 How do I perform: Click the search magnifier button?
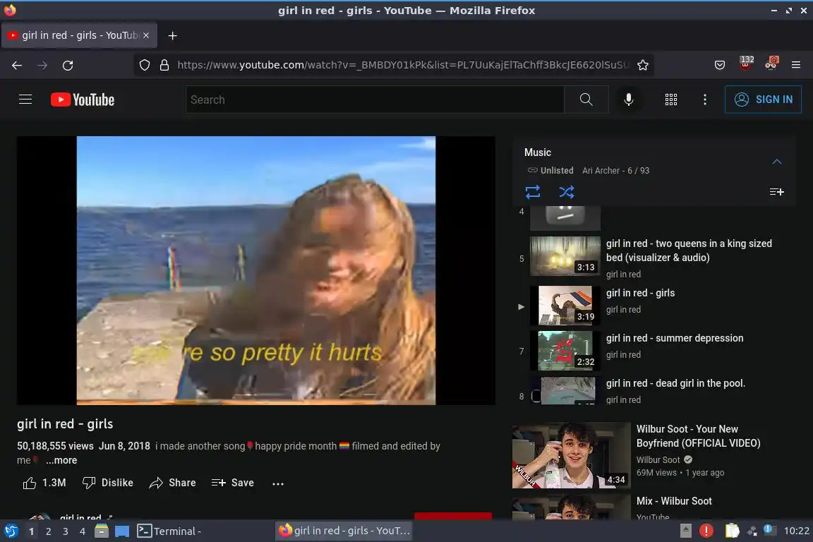(586, 100)
